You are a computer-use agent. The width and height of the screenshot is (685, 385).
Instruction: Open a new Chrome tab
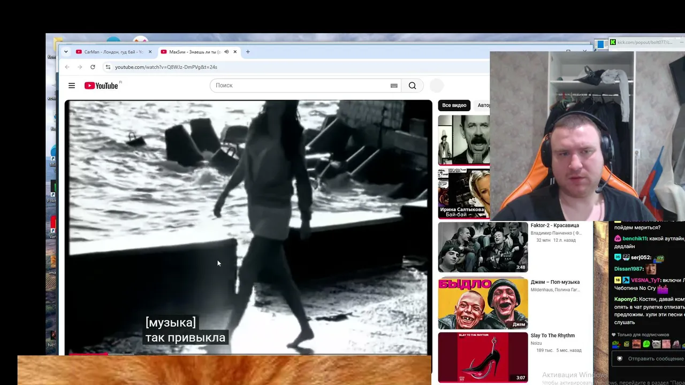[248, 52]
